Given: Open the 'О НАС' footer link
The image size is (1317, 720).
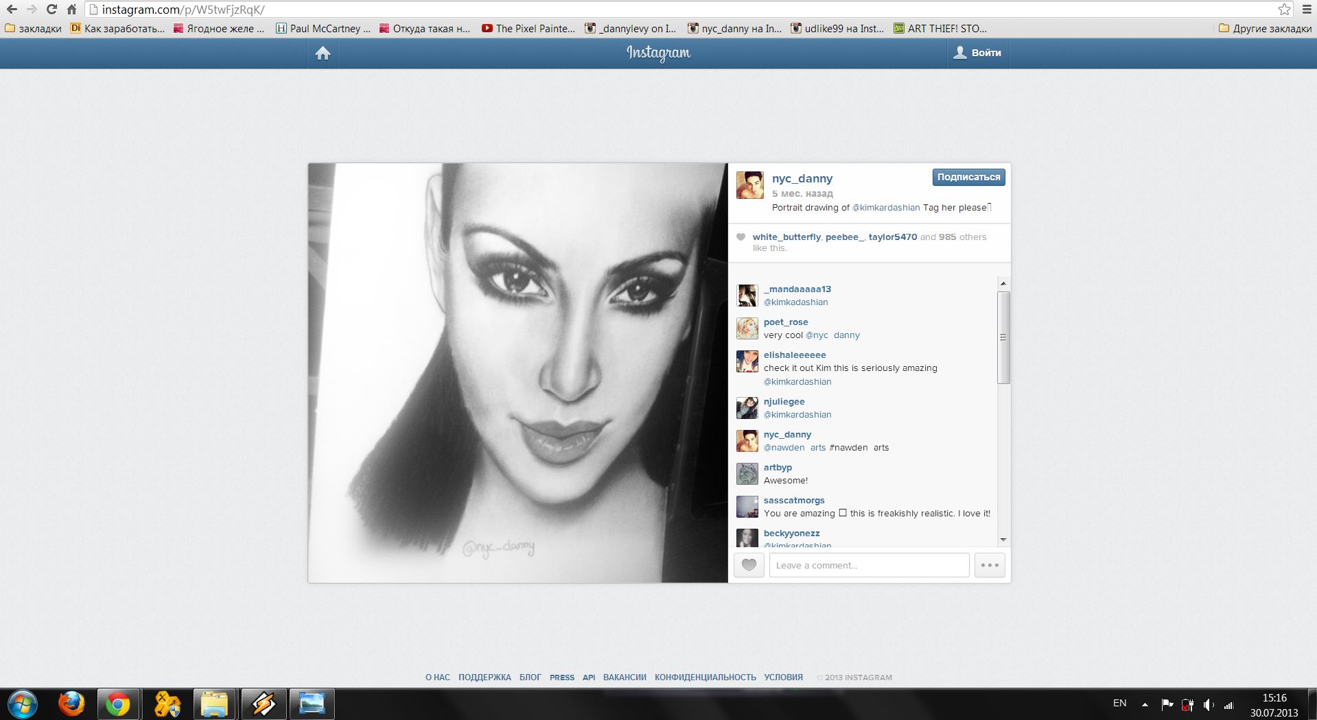Looking at the screenshot, I should 438,677.
